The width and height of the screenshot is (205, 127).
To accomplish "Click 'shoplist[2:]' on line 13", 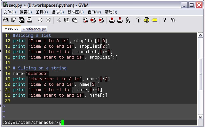I will [x=95, y=46].
